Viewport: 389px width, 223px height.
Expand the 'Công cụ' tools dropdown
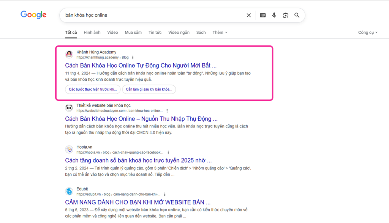(368, 33)
